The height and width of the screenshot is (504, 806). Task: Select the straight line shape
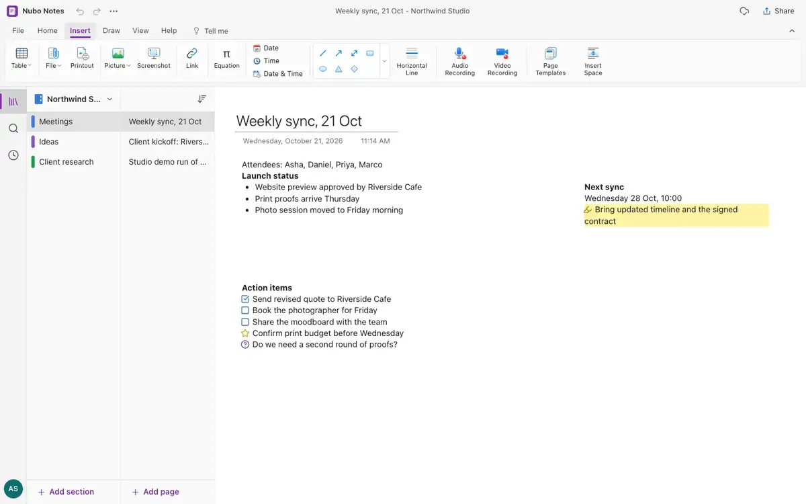pyautogui.click(x=323, y=53)
